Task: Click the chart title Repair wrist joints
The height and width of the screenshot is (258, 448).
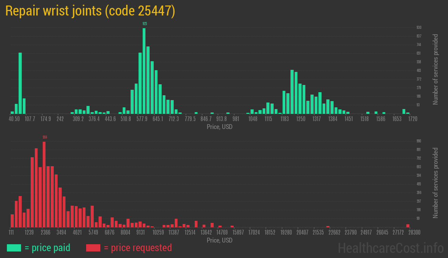Action: click(90, 11)
